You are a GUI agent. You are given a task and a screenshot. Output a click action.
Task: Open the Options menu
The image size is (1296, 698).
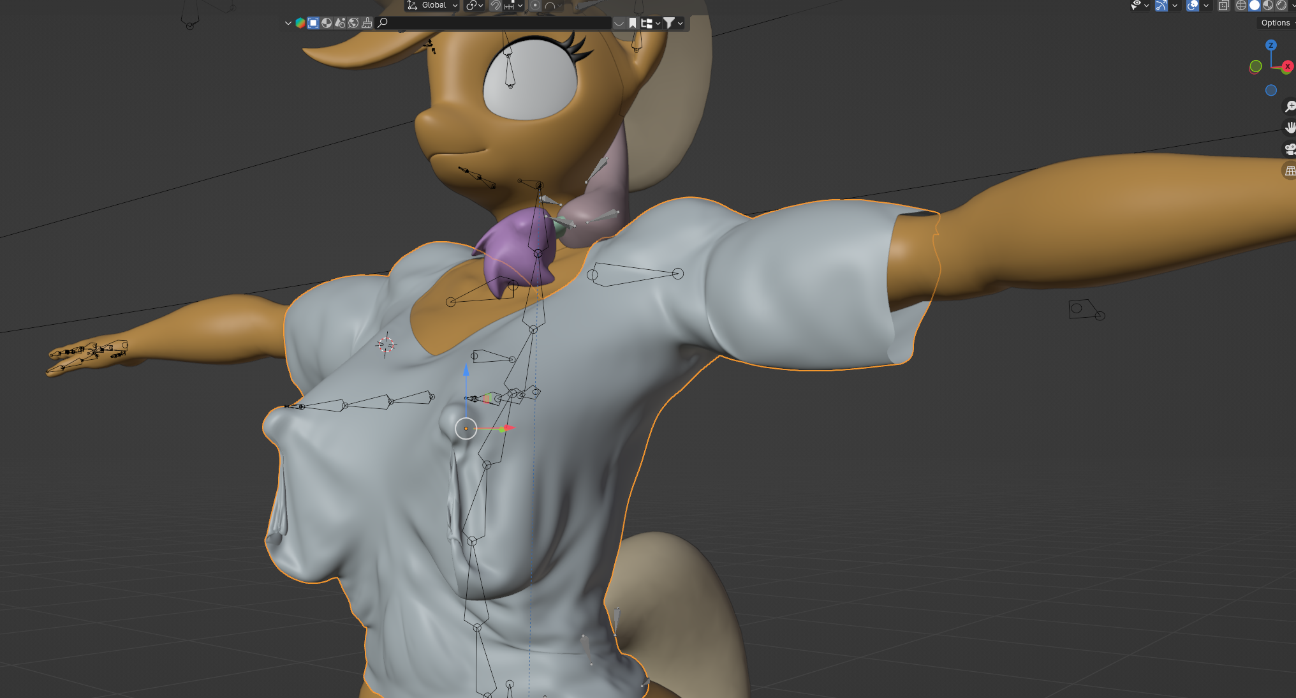point(1276,23)
